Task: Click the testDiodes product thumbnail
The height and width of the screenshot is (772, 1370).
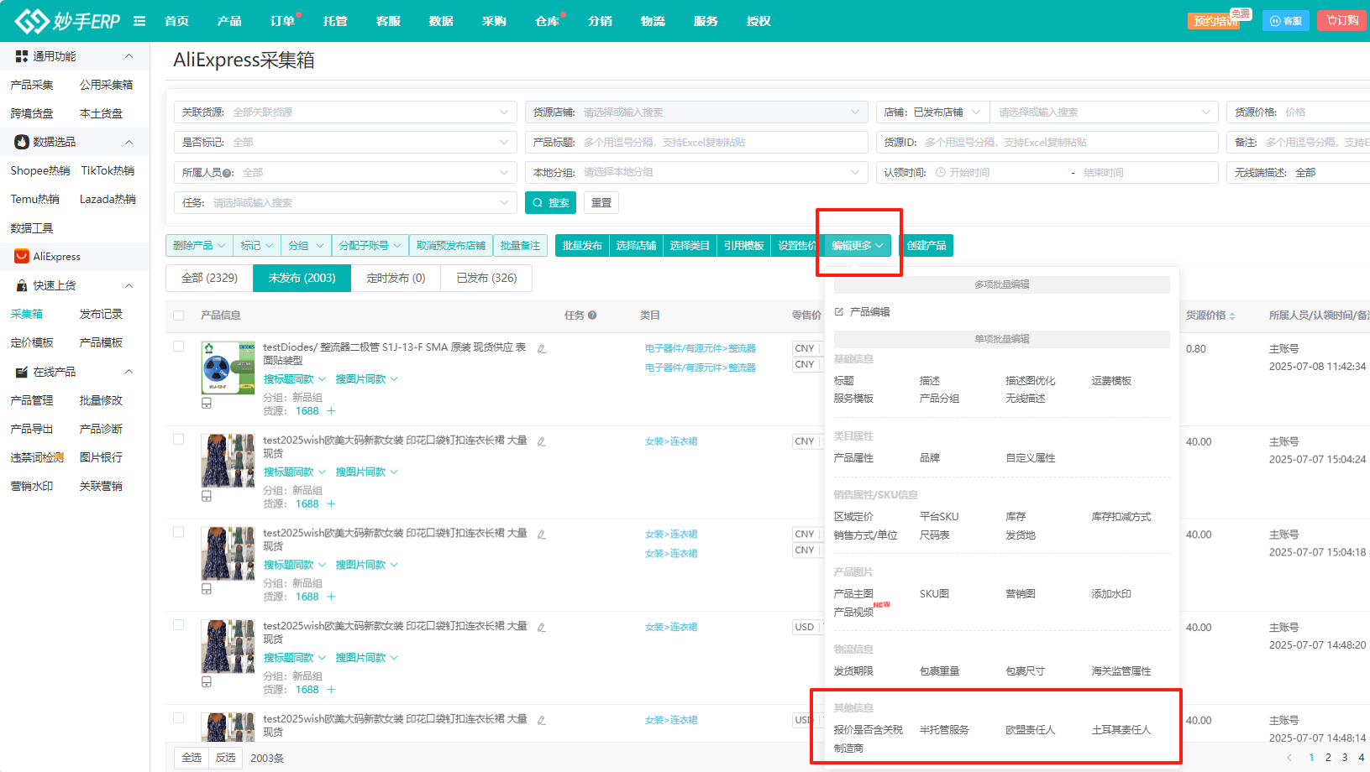Action: (x=228, y=368)
